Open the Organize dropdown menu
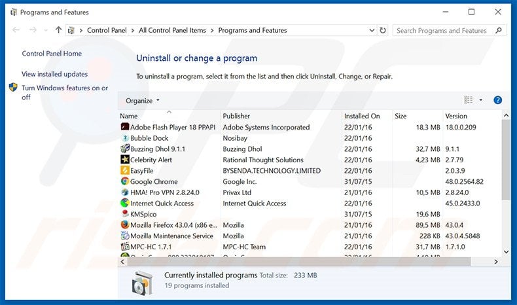The image size is (517, 305). point(143,101)
